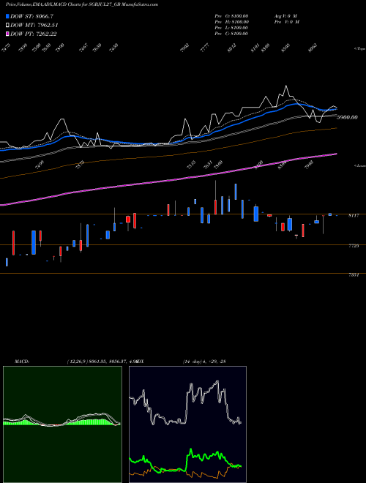This screenshot has width=366, height=483.
Task: Select the 'DOW PT: 7262.22' legend text
Action: point(33,34)
